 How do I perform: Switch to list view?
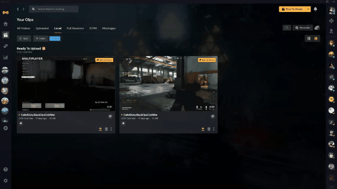click(x=309, y=38)
